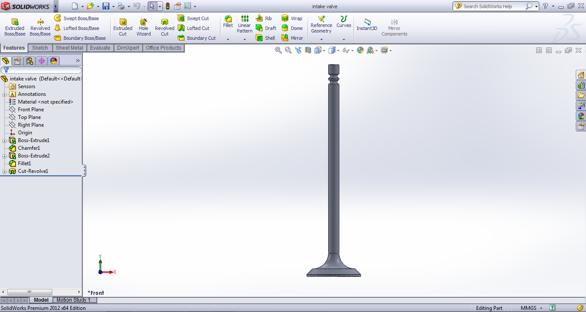Choose Swept Boss/Base command
Viewport: 586px width, 312px height.
pos(76,18)
